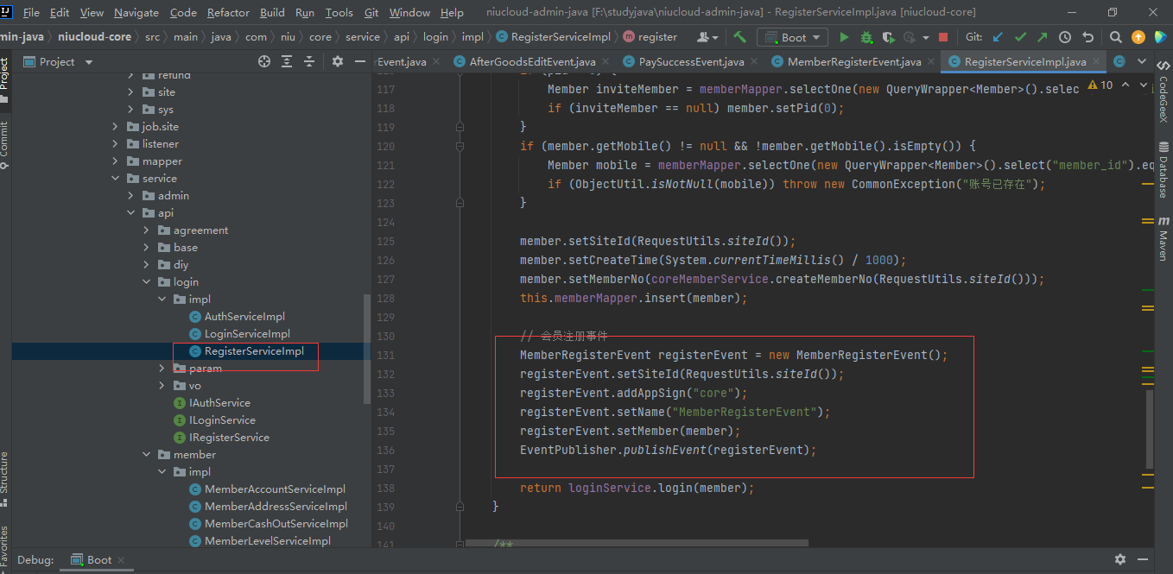Open LoginServiceImpl in the project tree

pos(247,334)
